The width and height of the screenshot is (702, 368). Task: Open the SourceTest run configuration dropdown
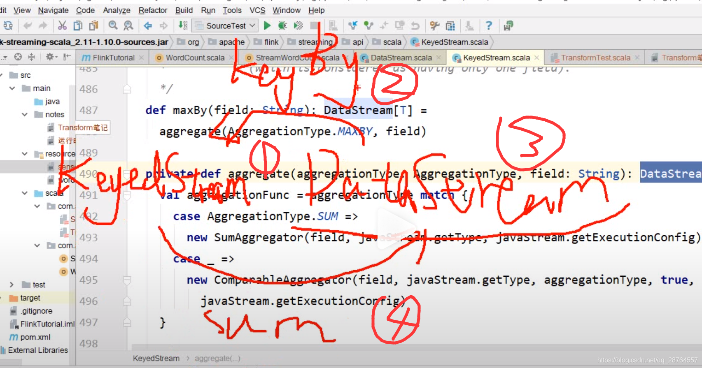pyautogui.click(x=226, y=25)
